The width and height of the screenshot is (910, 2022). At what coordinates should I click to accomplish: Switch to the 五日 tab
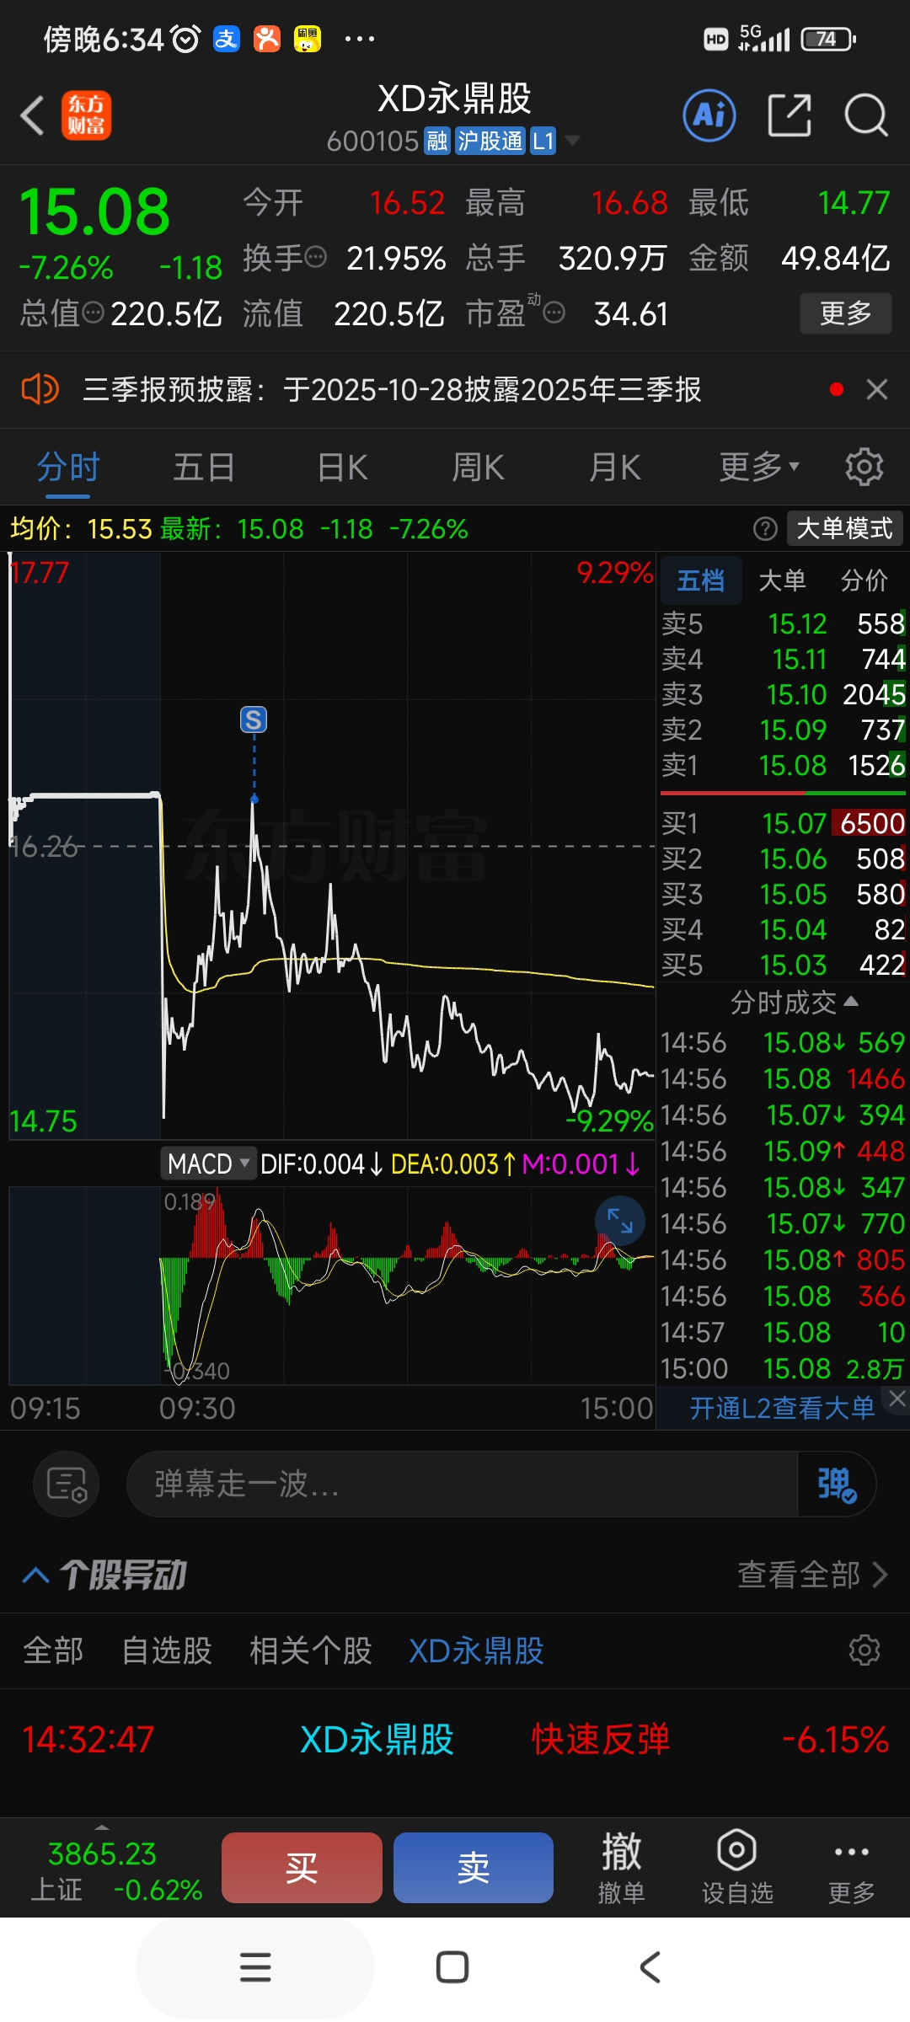pyautogui.click(x=204, y=466)
